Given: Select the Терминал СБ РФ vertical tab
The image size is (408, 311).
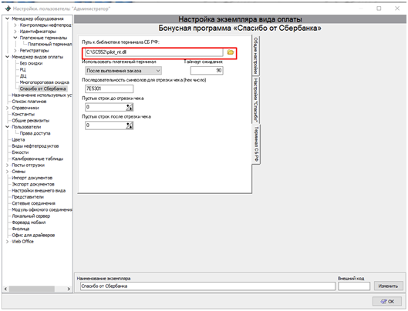Looking at the screenshot, I should [256, 144].
